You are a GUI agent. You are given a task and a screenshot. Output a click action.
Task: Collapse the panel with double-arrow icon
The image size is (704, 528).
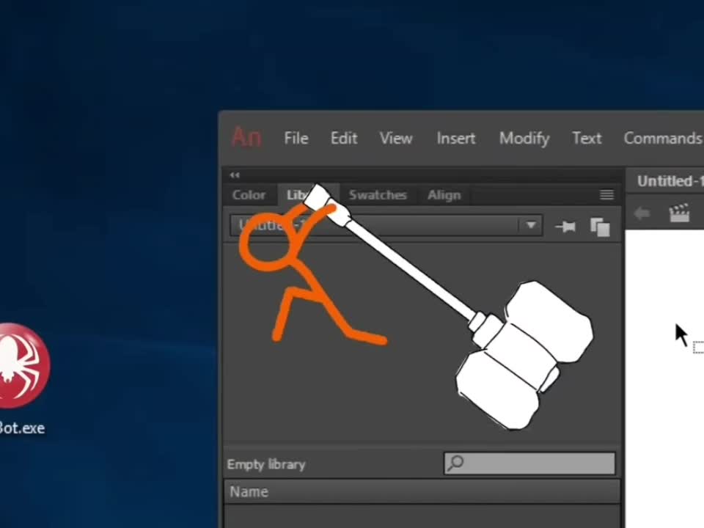click(x=235, y=175)
